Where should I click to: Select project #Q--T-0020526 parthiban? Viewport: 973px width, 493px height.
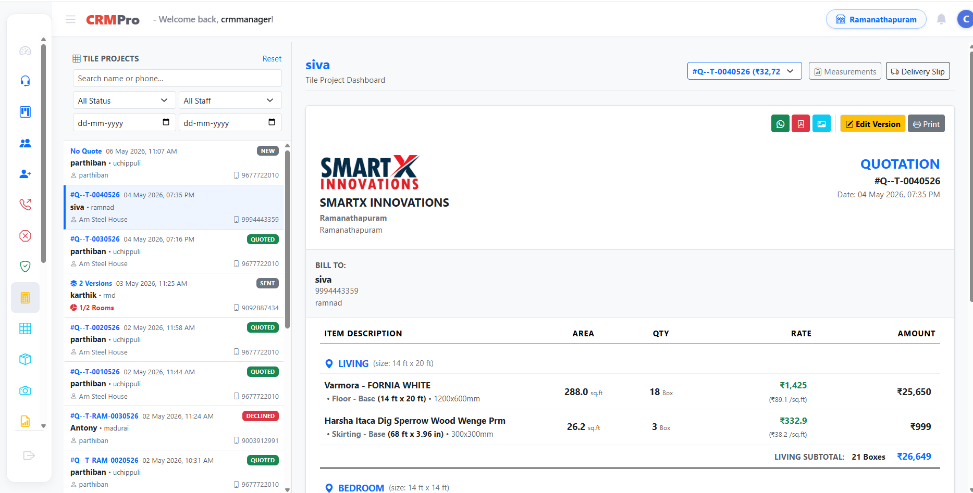point(174,339)
